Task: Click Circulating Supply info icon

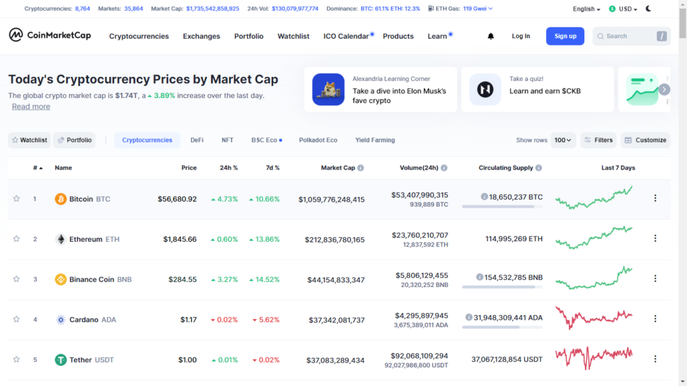Action: tap(539, 168)
